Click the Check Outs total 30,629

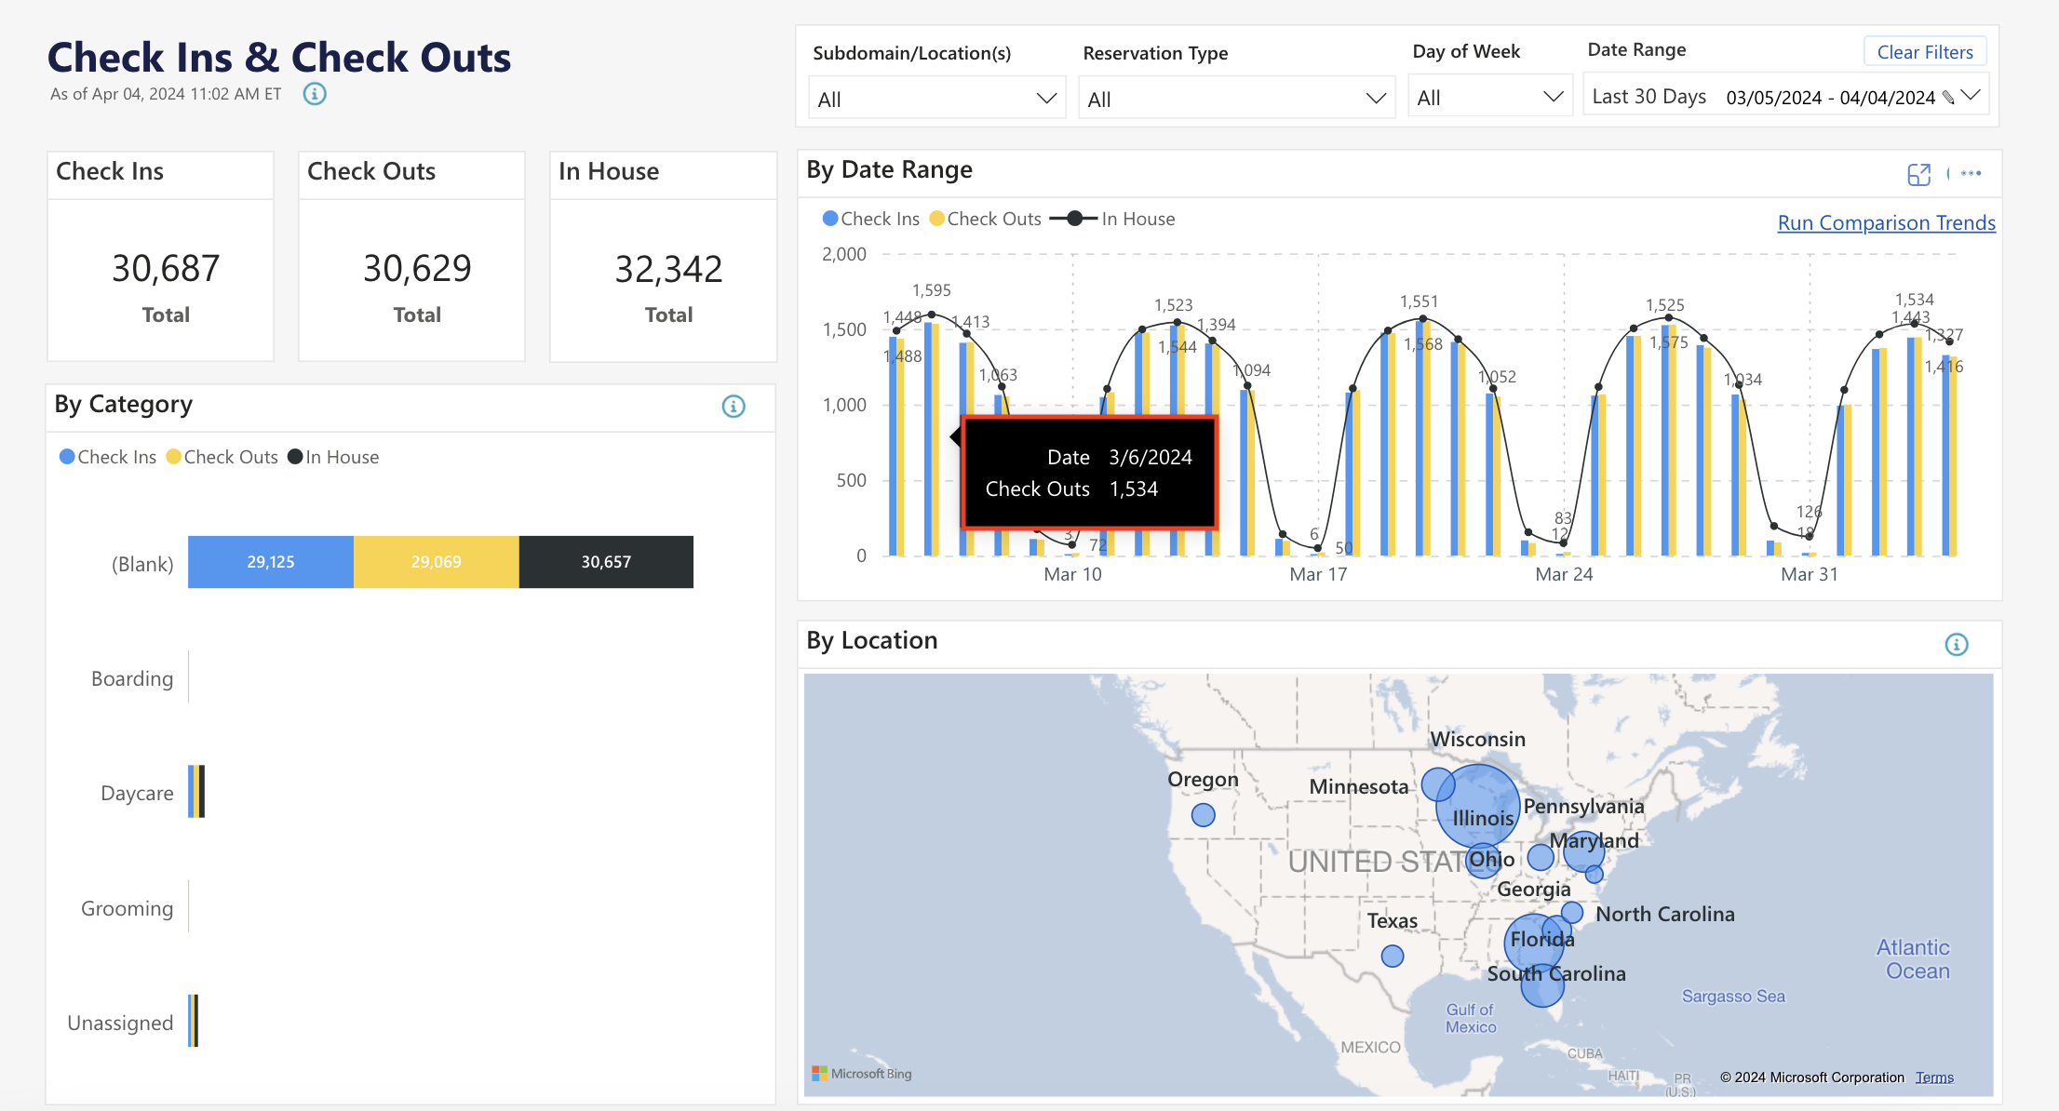coord(417,269)
